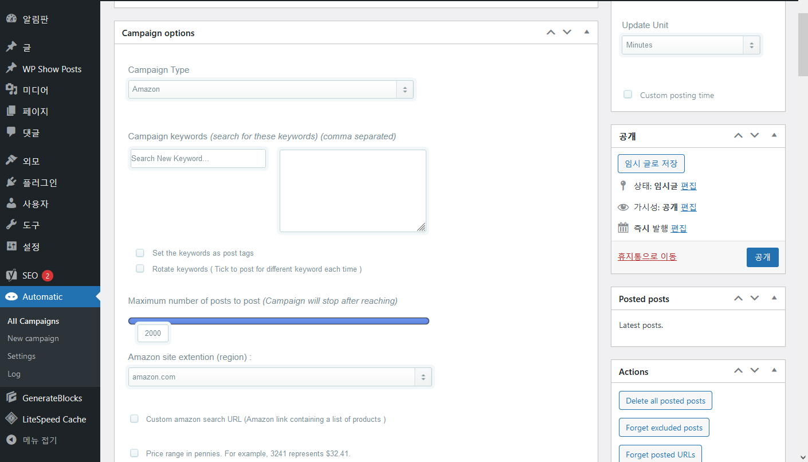Enable Price range in pennies checkbox

(x=134, y=453)
